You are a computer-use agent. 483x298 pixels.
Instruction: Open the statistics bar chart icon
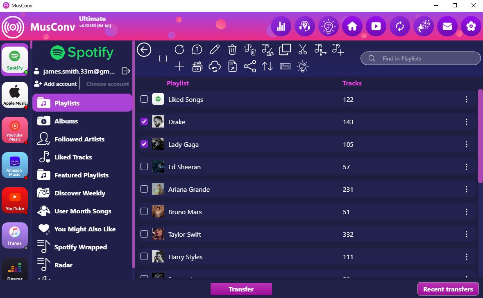coord(281,27)
